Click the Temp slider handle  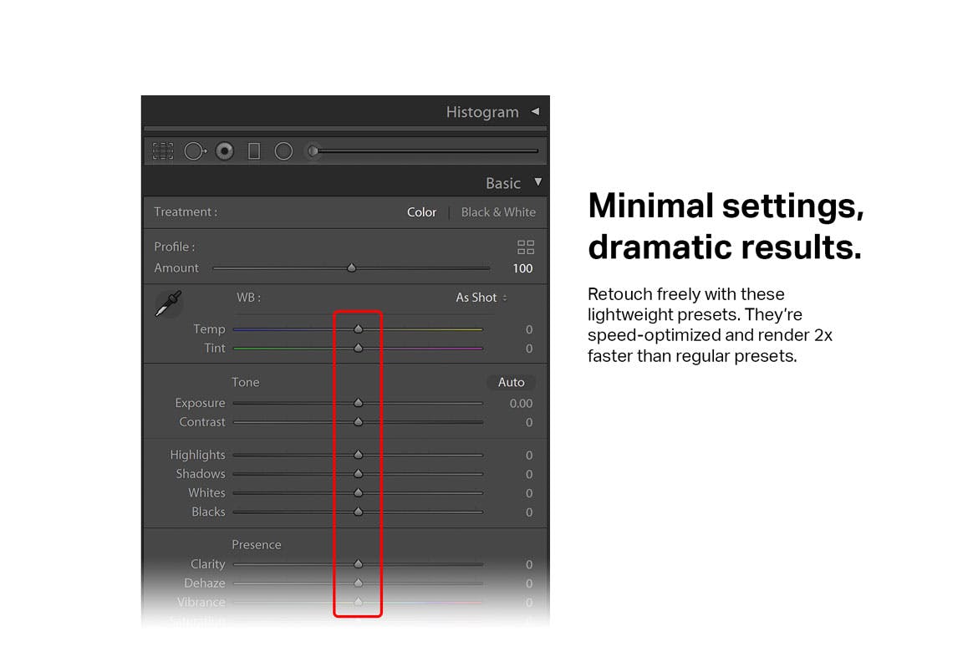pos(358,329)
